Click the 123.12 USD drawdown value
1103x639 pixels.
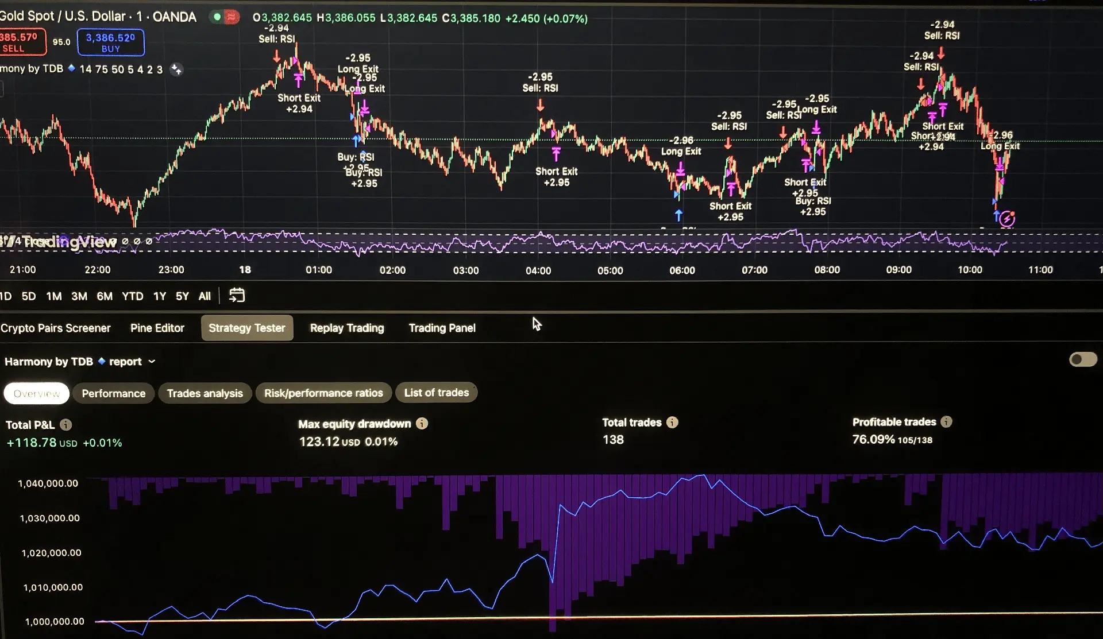coord(329,442)
